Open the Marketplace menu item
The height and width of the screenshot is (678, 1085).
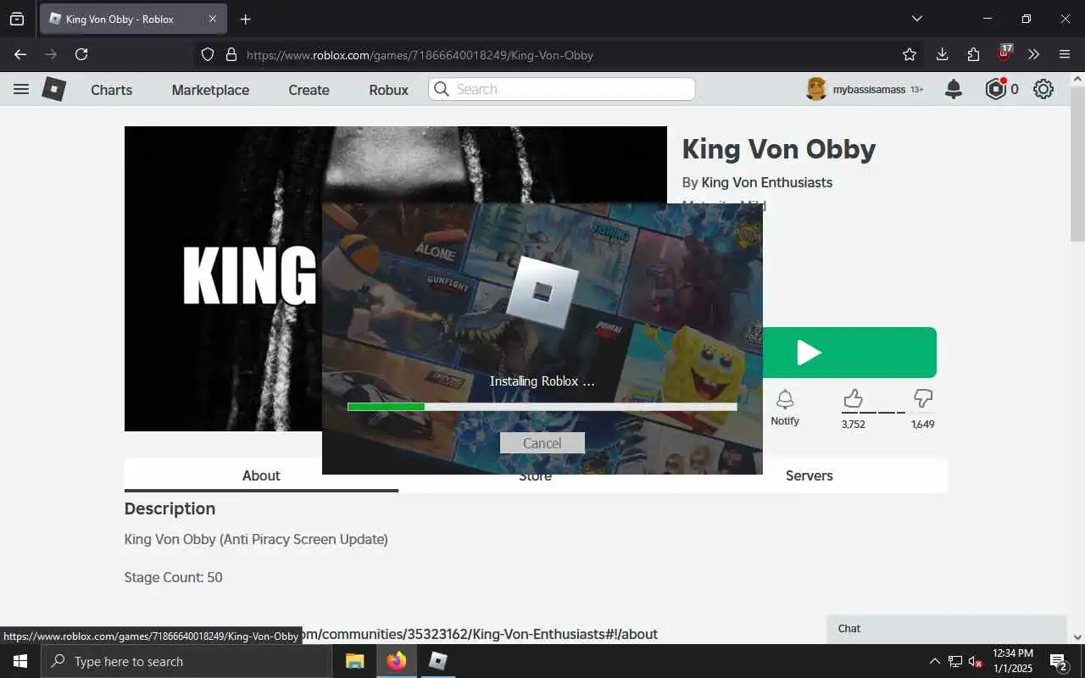210,90
